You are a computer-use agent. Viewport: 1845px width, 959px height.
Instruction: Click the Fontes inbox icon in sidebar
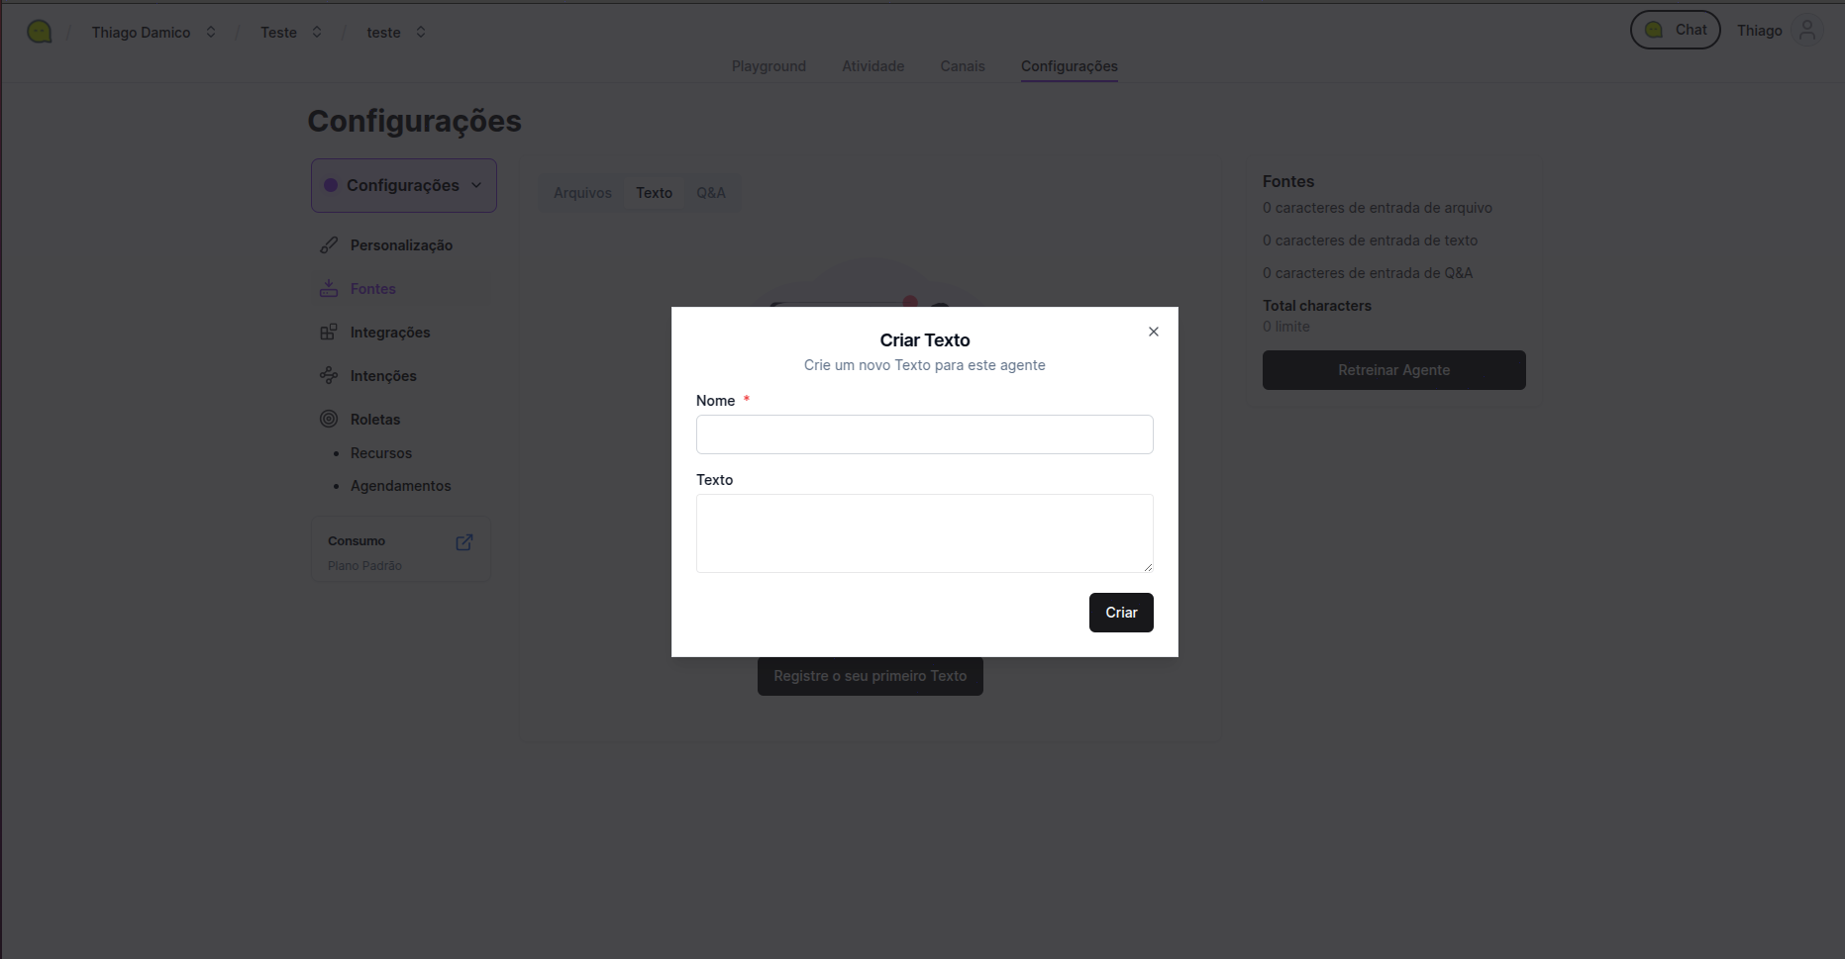[x=329, y=289]
